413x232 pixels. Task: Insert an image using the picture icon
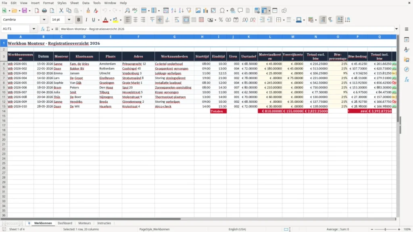tap(198, 10)
